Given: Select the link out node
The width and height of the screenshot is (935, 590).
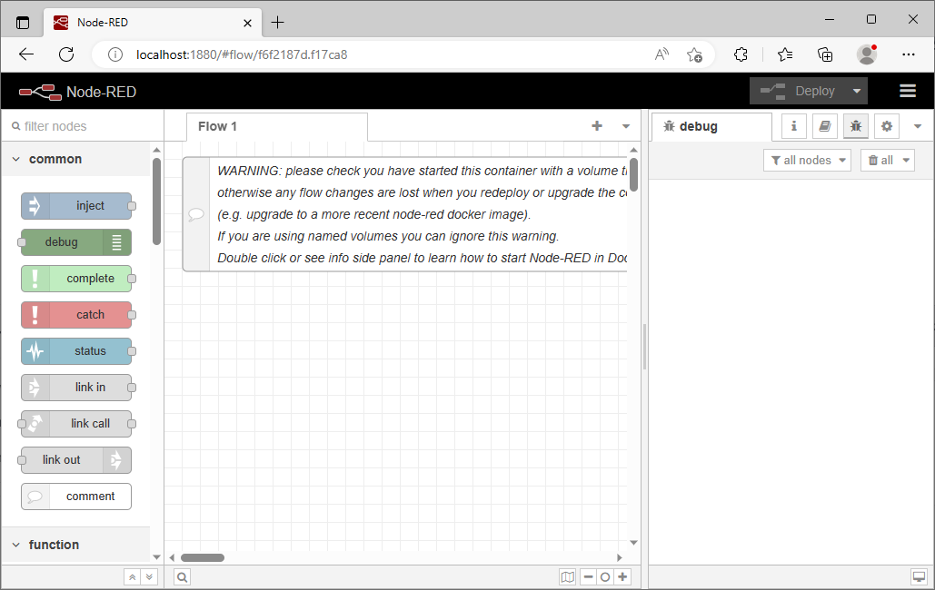Looking at the screenshot, I should click(x=76, y=460).
